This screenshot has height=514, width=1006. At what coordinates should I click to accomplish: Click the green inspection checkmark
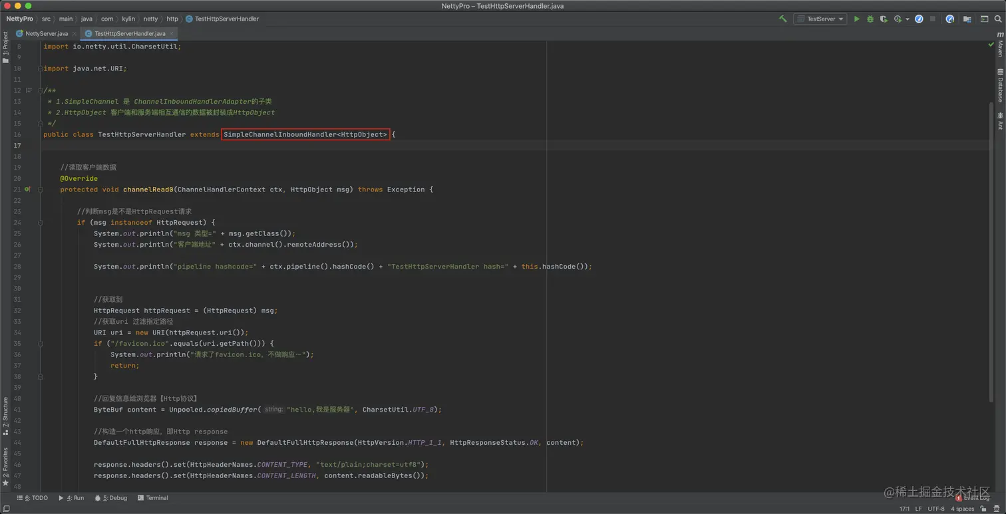pos(991,45)
